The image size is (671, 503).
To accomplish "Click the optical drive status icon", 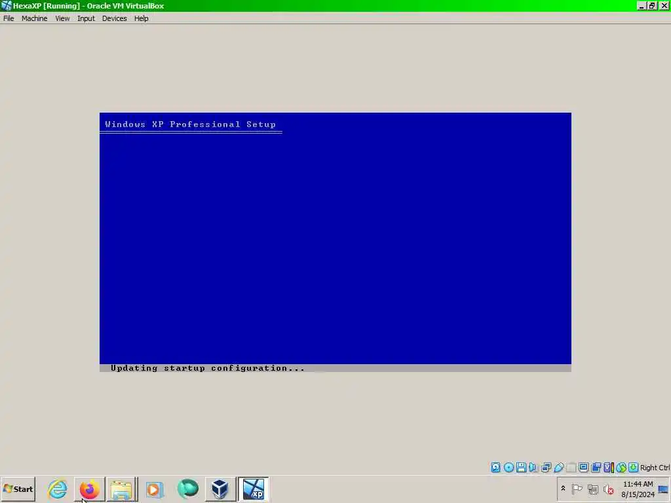I will pos(508,468).
